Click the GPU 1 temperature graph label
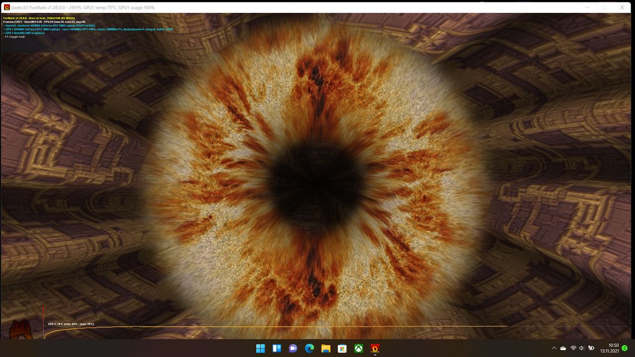This screenshot has height=357, width=635. [71, 324]
